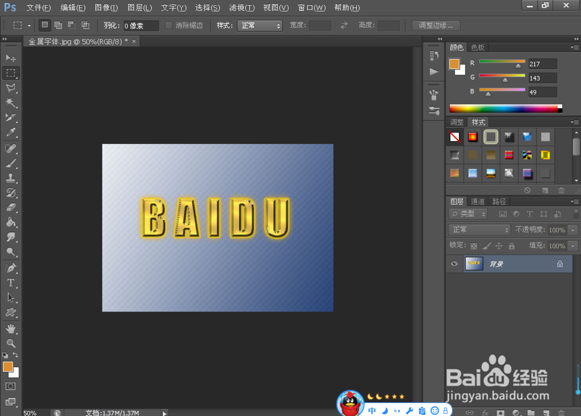Open the 文件(F) menu
The image size is (581, 416).
38,8
